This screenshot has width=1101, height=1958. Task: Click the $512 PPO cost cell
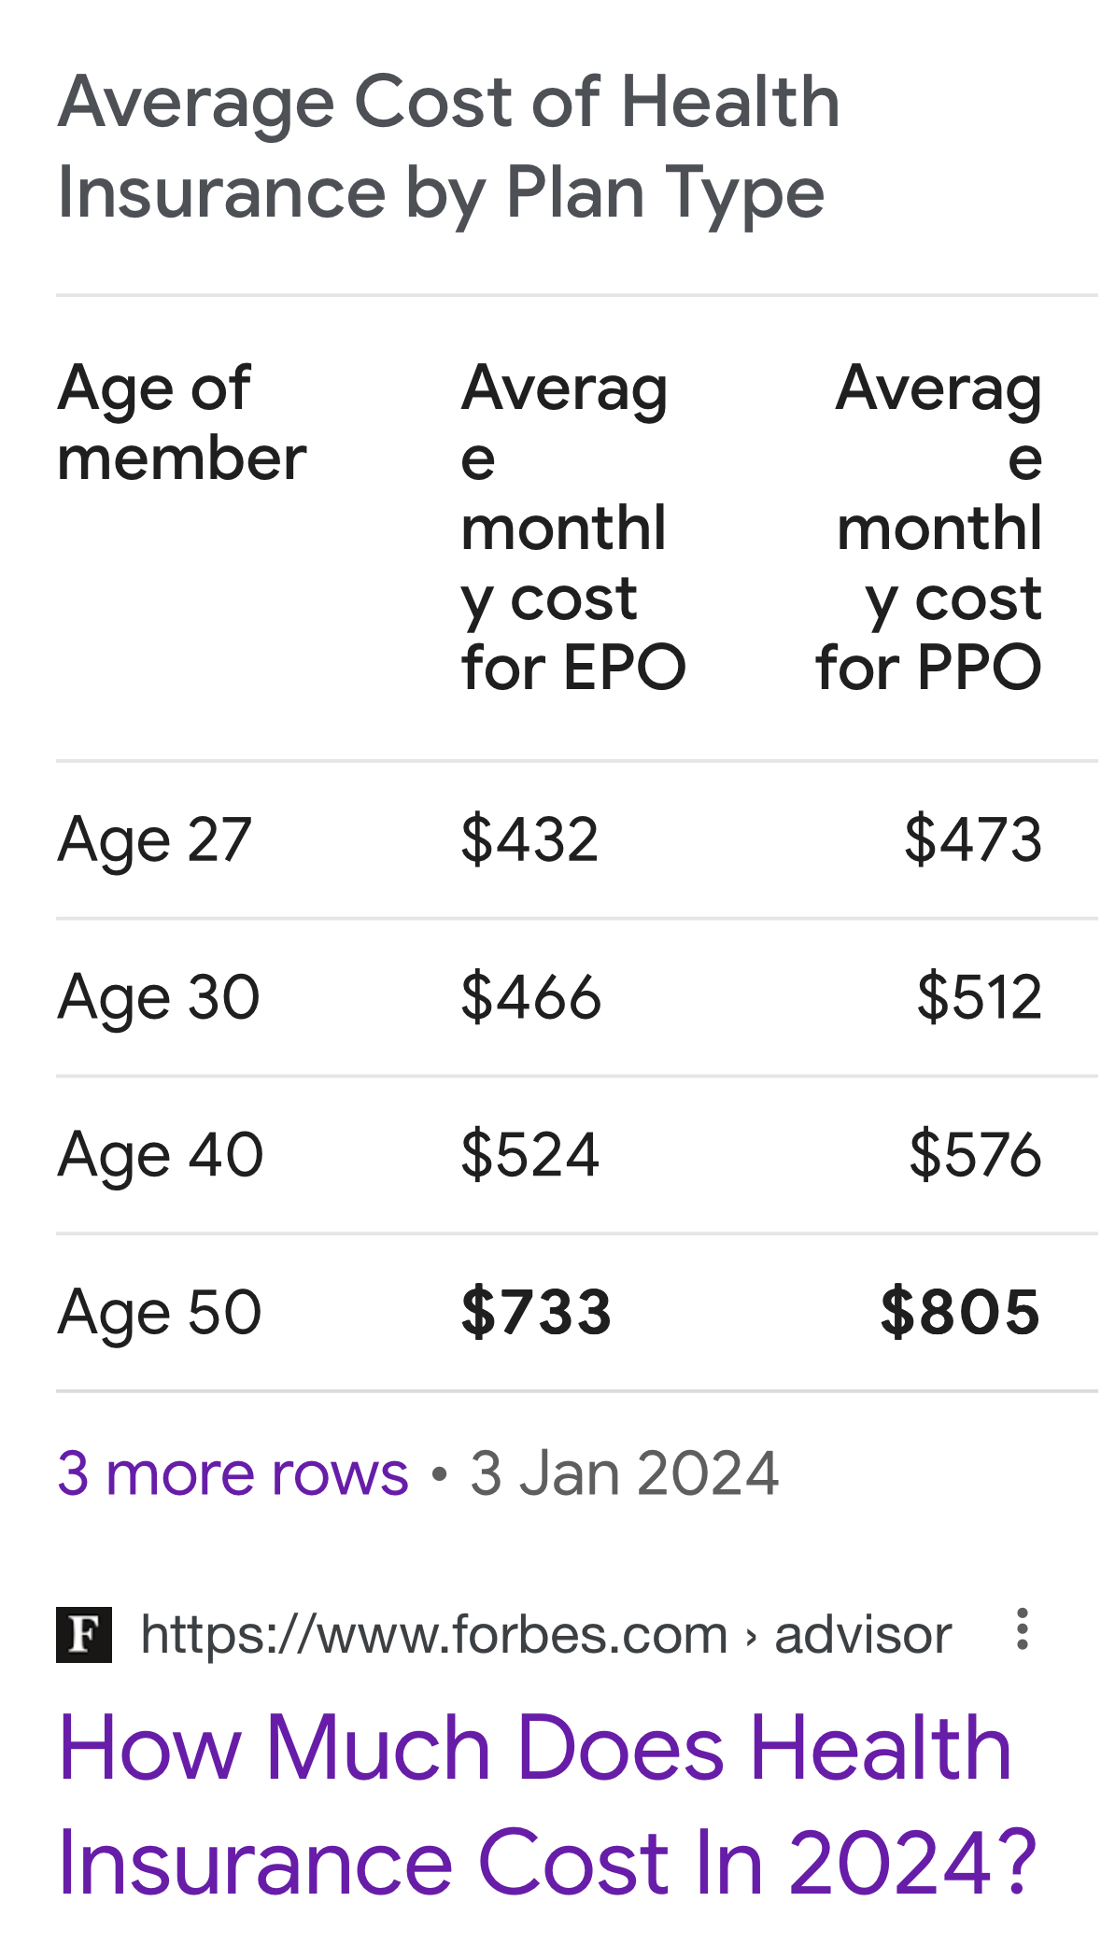pos(980,996)
